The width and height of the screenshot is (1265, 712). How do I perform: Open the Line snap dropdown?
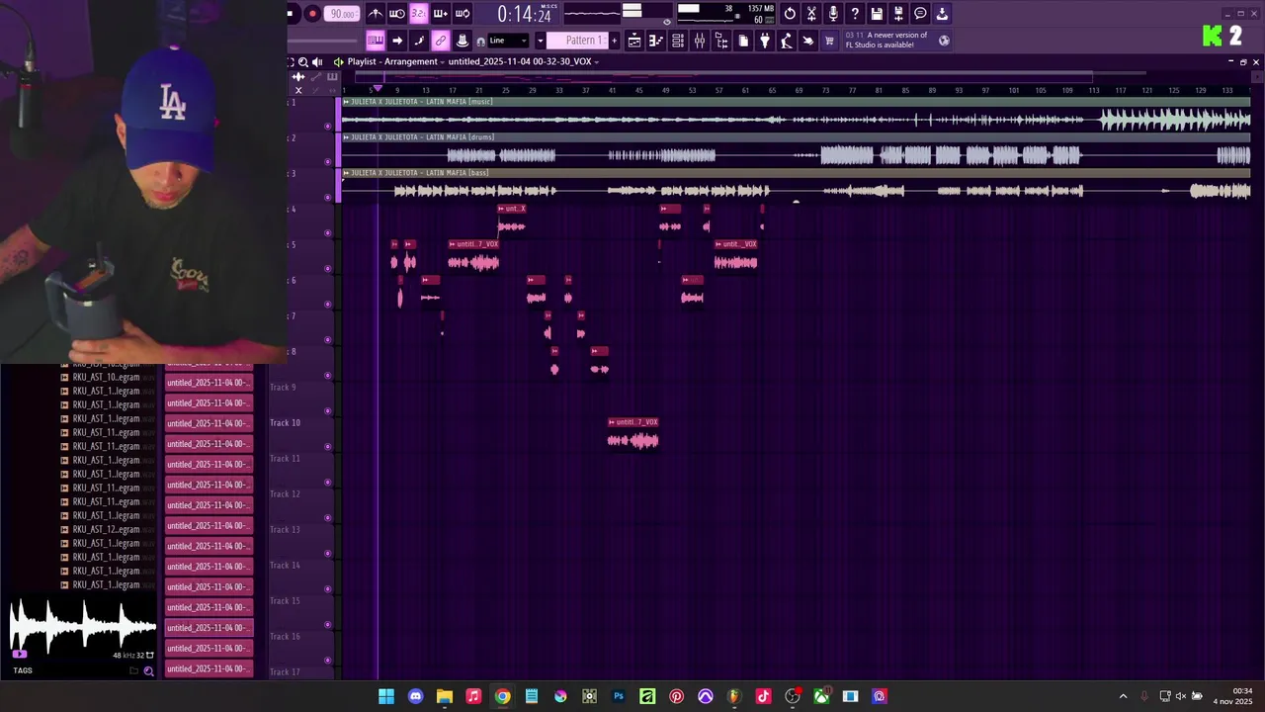[508, 41]
